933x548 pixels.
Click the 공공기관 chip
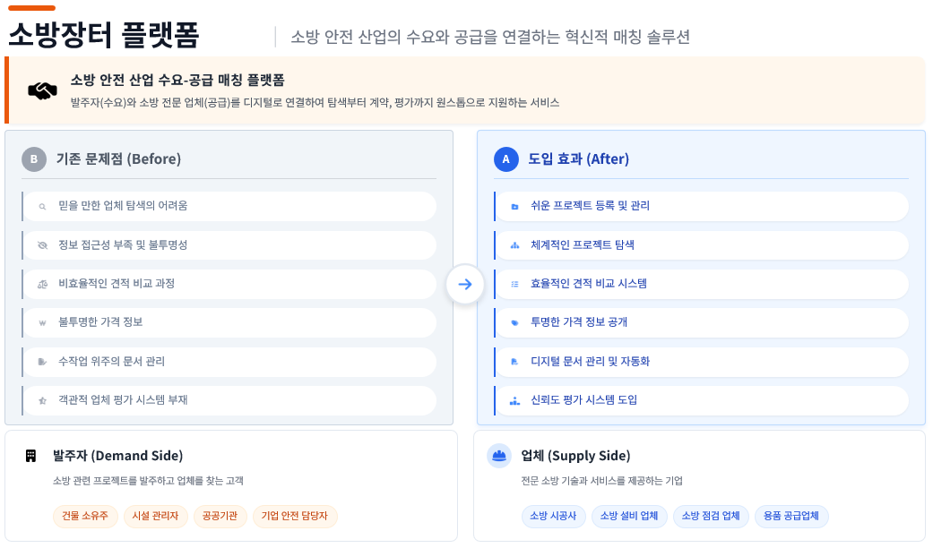(x=220, y=517)
